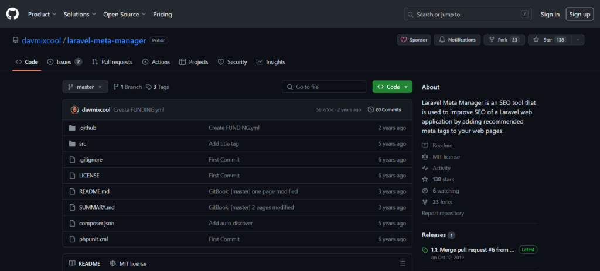Switch to the Issues tab

point(64,62)
